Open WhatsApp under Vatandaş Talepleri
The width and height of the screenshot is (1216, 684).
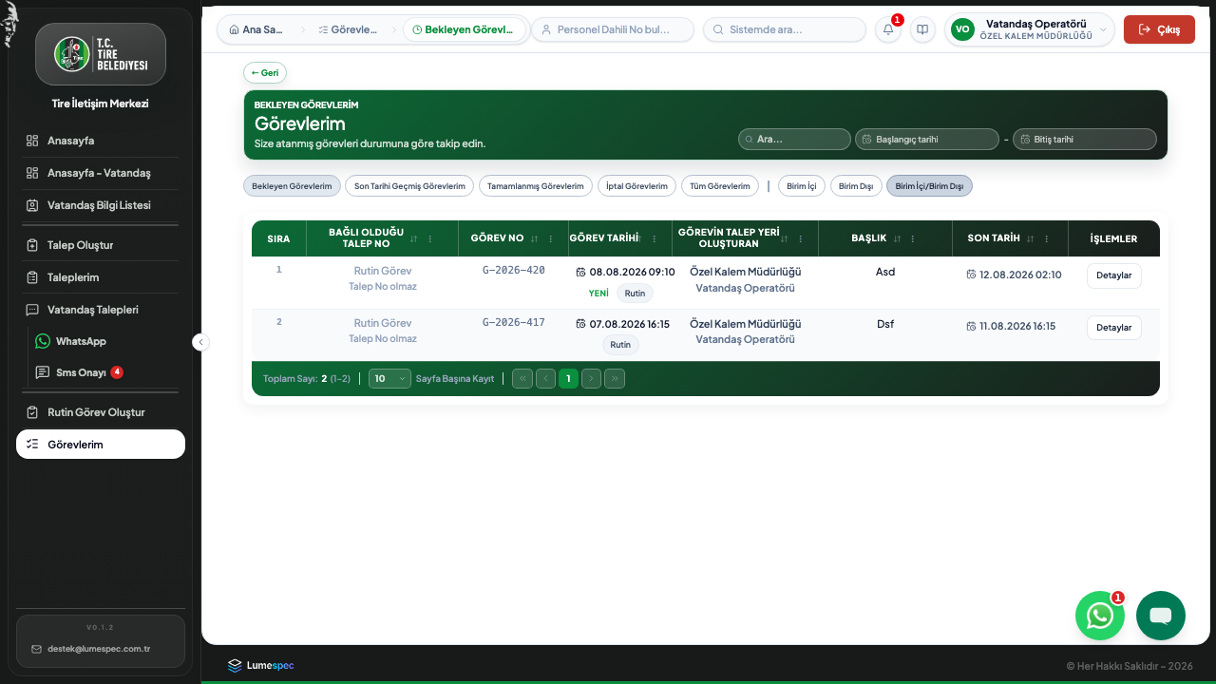[104, 341]
